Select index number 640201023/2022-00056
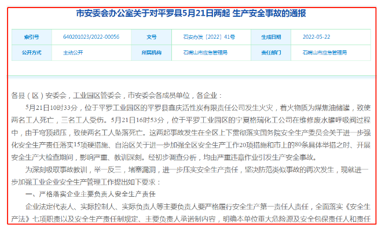Viewport: 385px width, 232px height. coord(90,36)
